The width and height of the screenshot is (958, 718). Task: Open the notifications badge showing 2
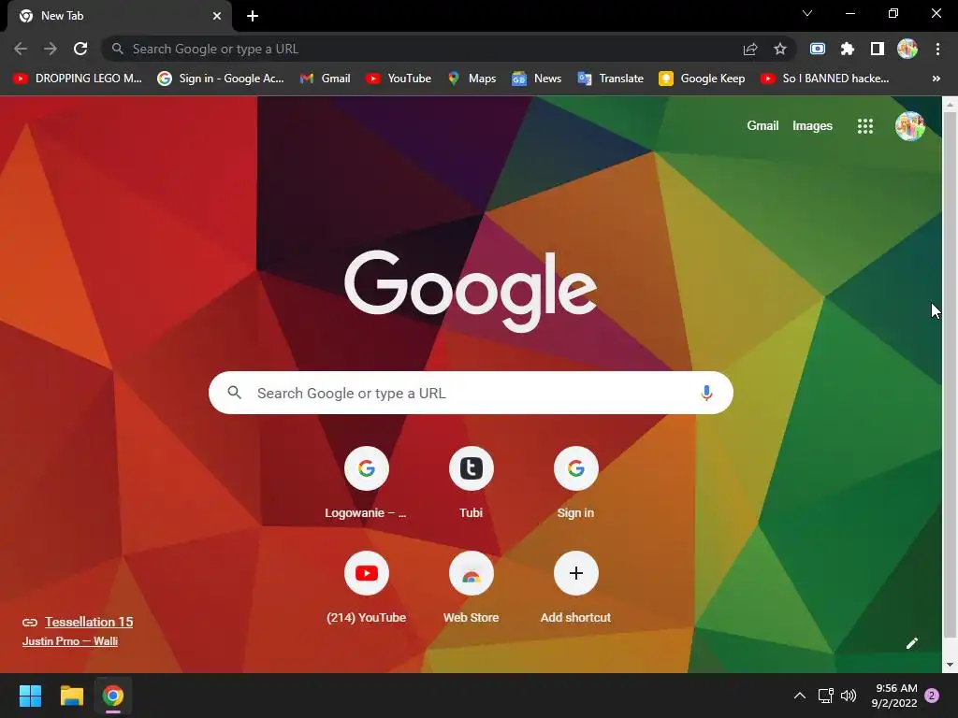[932, 696]
